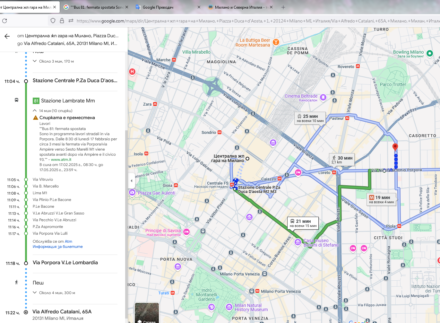
Task: Select the 25 min alternative route label
Action: point(310,118)
